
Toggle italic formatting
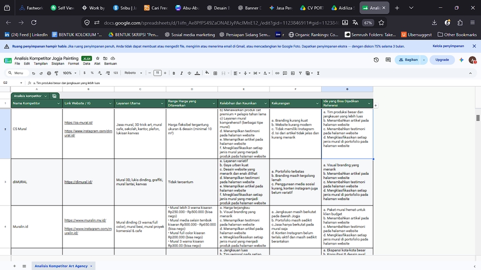181,73
